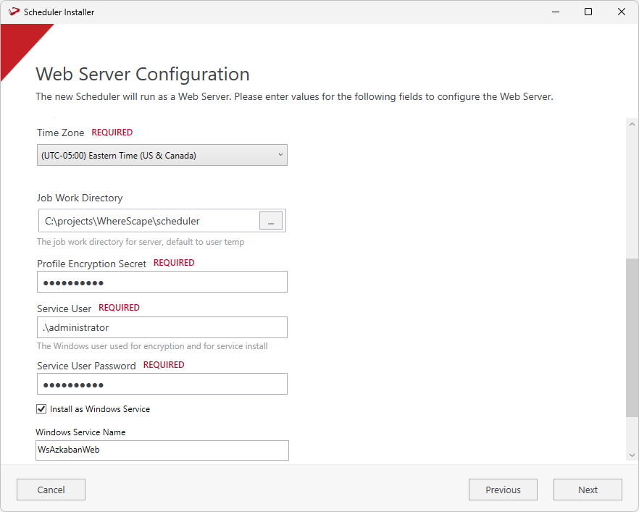Click the Service User text field
639x512 pixels.
pos(162,327)
